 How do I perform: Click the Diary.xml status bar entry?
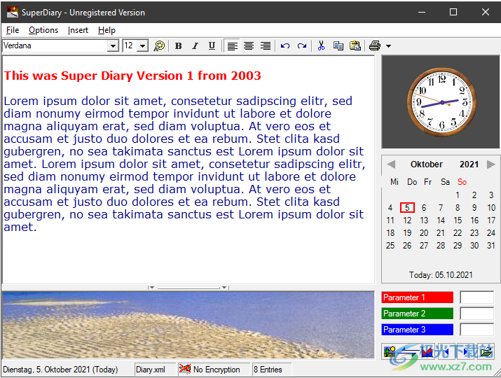click(x=151, y=370)
